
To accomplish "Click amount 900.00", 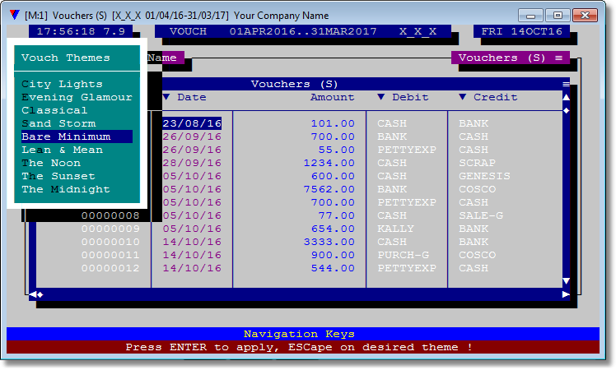I will coord(333,255).
